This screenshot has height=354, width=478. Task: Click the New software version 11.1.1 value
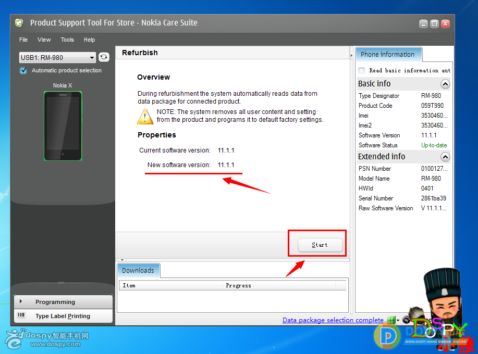coord(226,165)
